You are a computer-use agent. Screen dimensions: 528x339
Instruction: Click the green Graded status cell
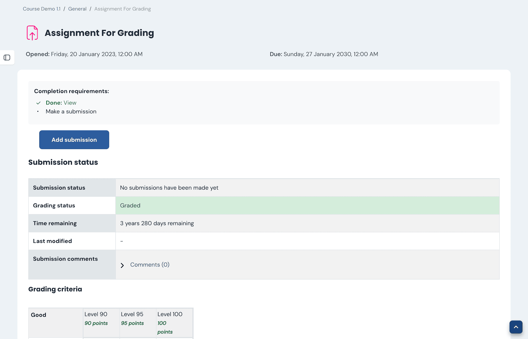307,205
